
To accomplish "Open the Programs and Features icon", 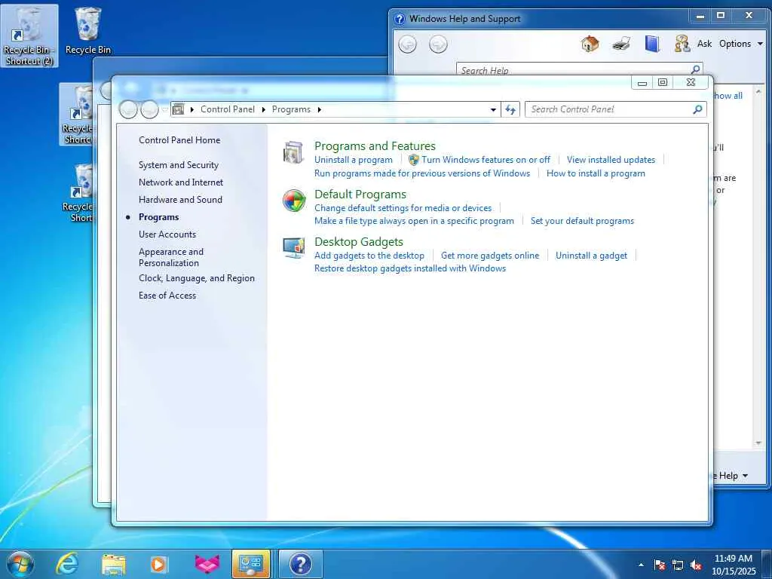I will pos(294,152).
